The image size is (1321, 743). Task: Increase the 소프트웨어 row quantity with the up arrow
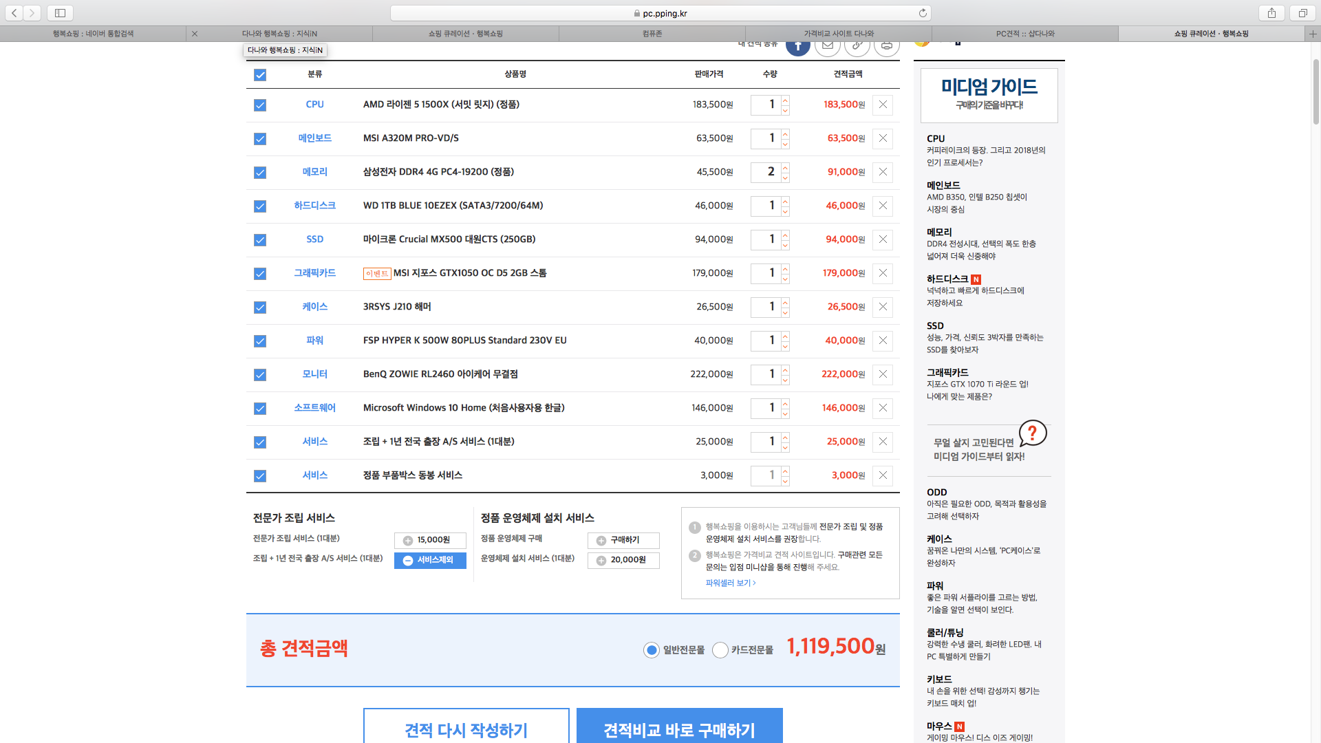coord(785,404)
